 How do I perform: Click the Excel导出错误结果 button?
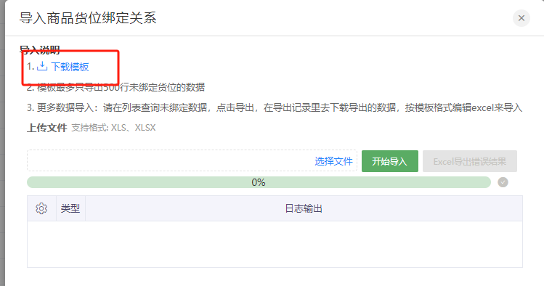coord(470,161)
